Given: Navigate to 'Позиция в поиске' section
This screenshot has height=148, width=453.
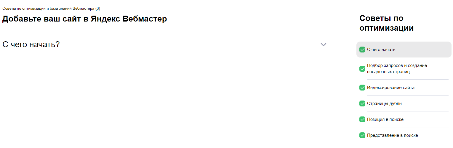Looking at the screenshot, I should point(385,119).
